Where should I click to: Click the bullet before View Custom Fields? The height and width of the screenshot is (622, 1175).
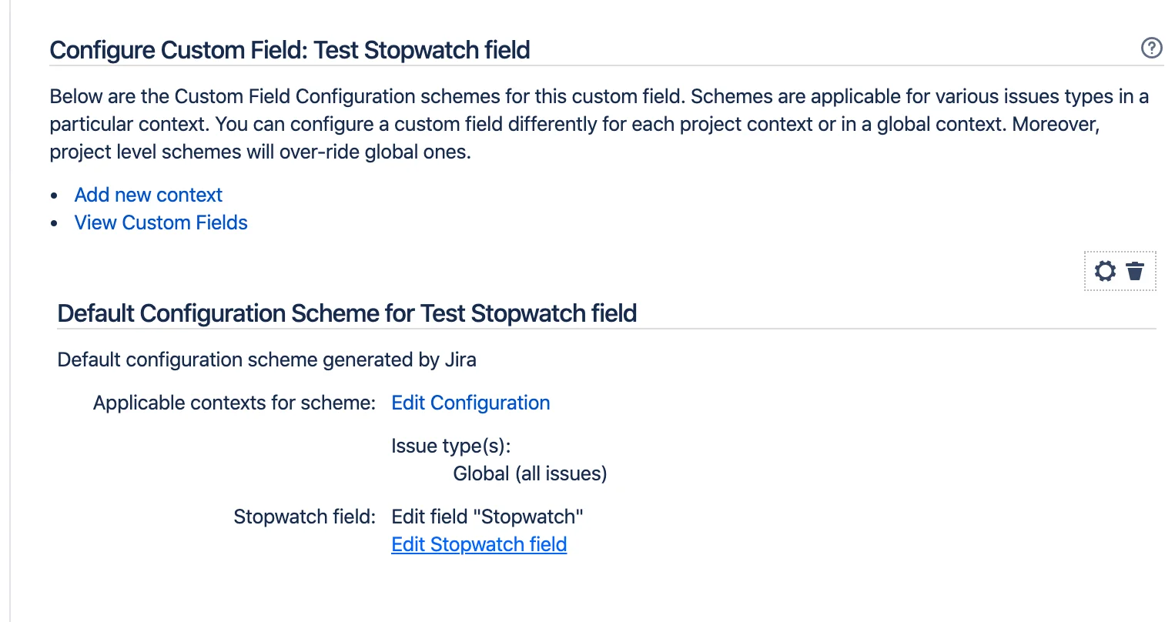[54, 223]
